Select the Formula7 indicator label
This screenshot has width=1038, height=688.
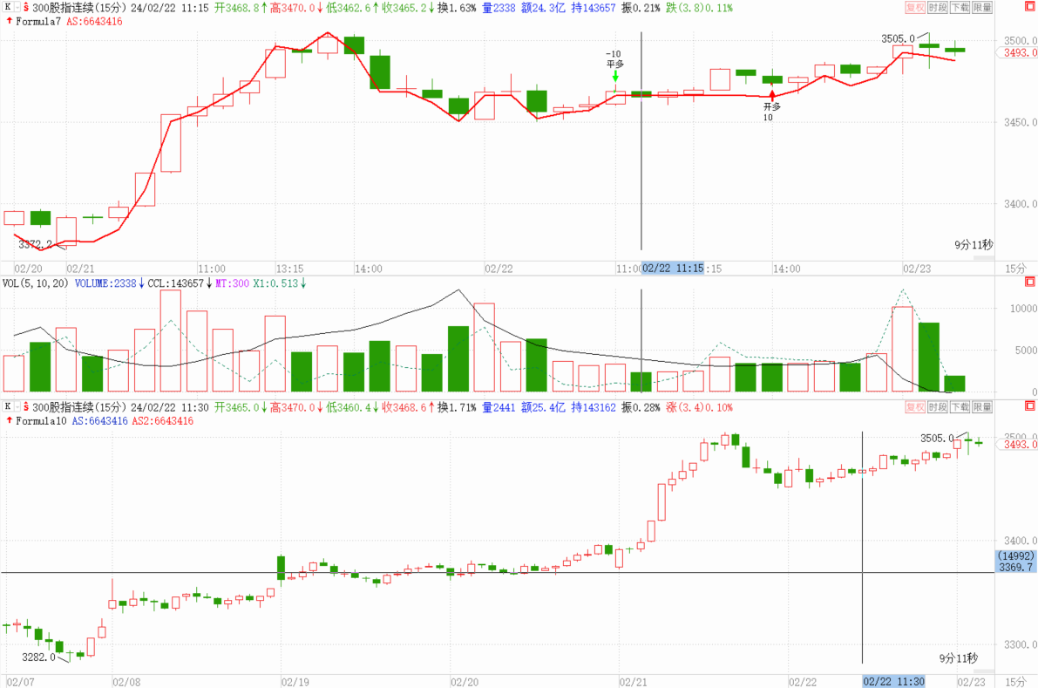(38, 21)
